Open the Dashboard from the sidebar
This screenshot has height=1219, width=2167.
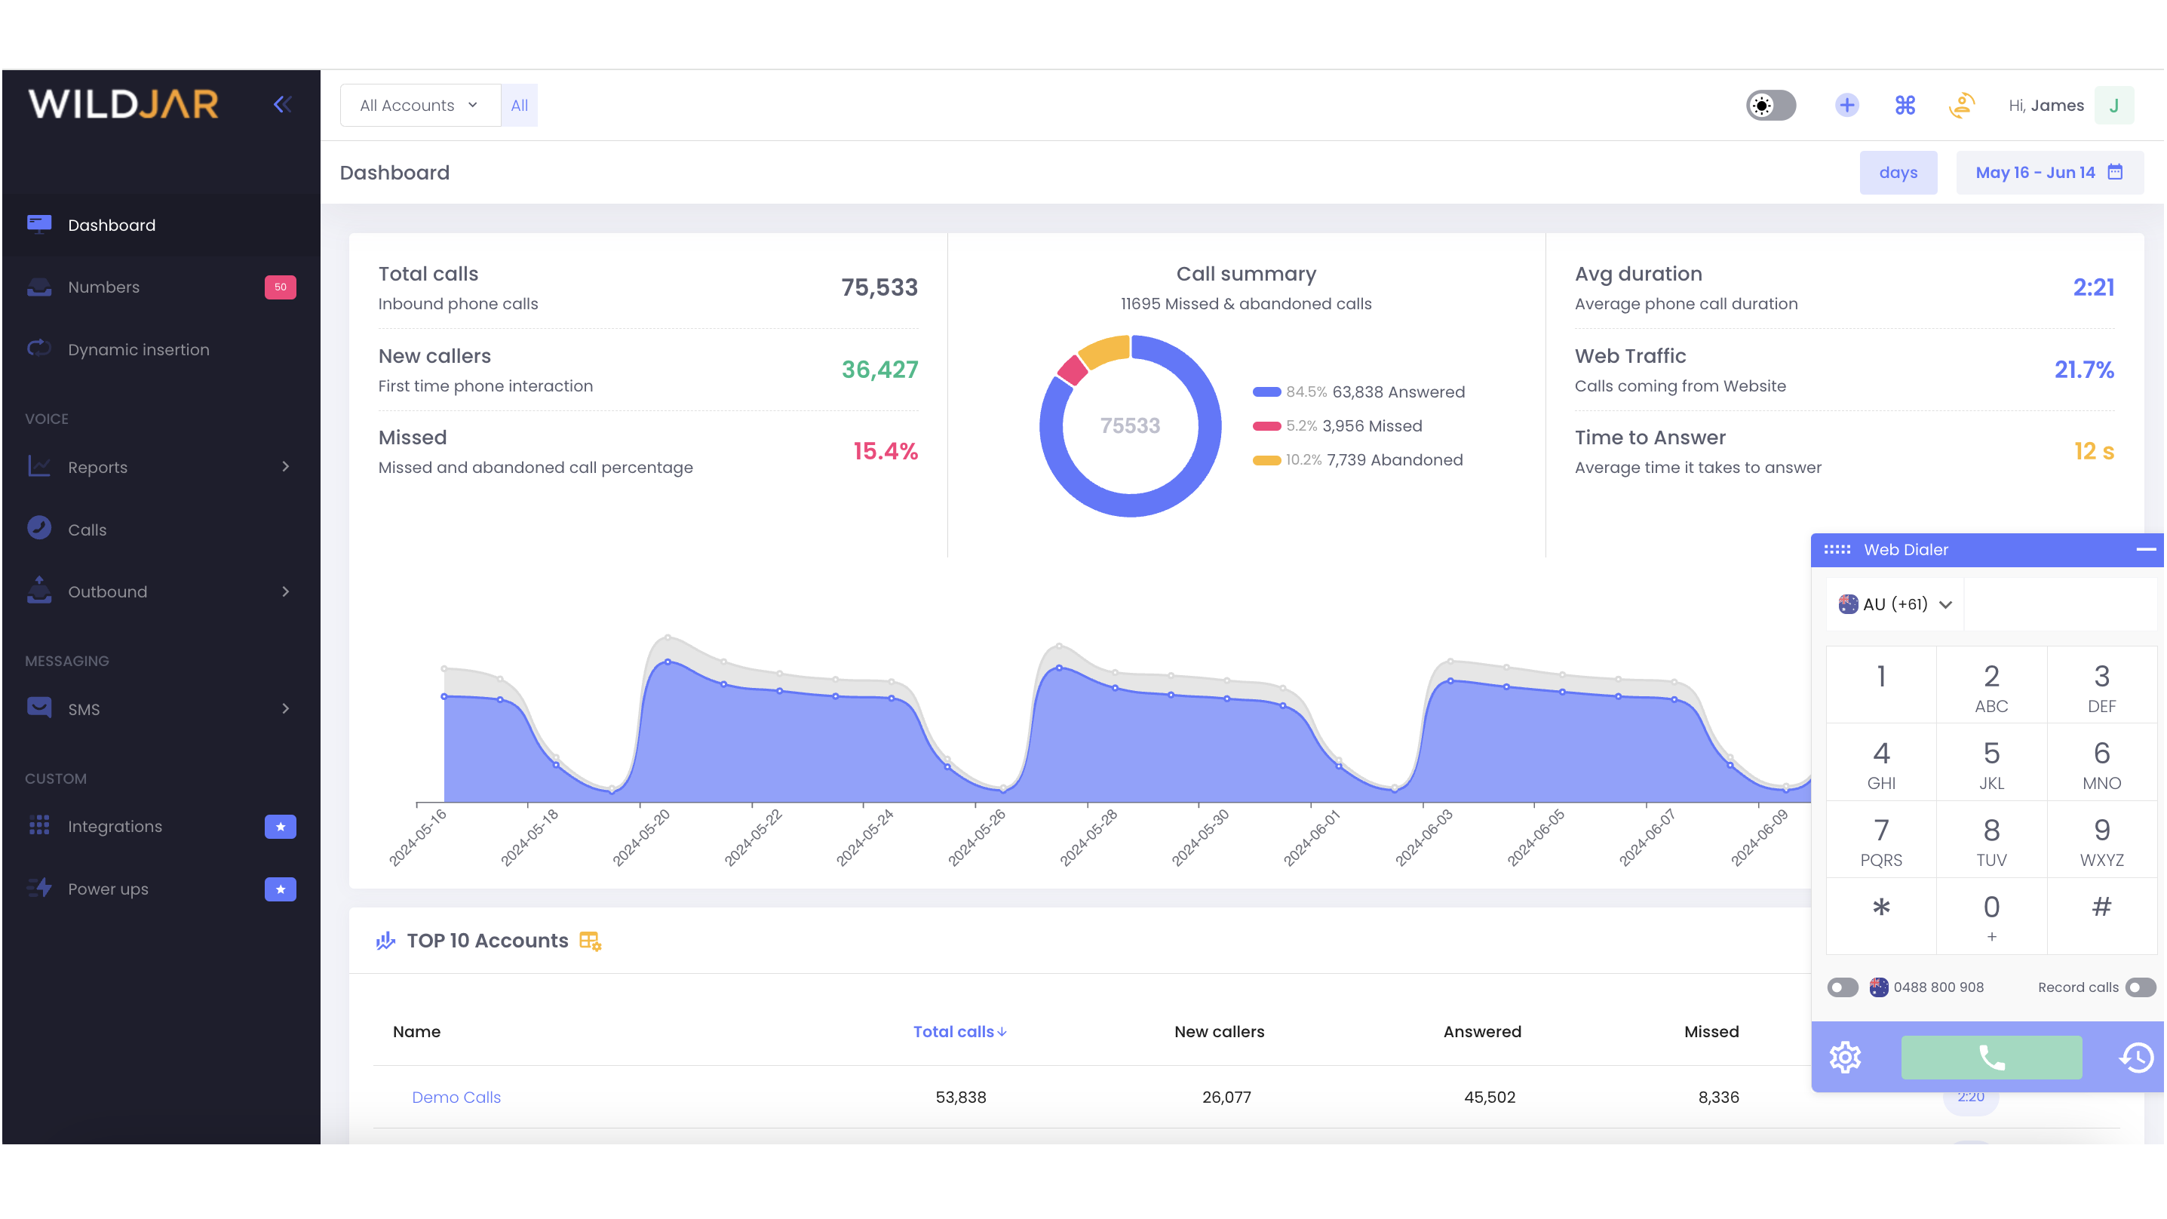111,225
